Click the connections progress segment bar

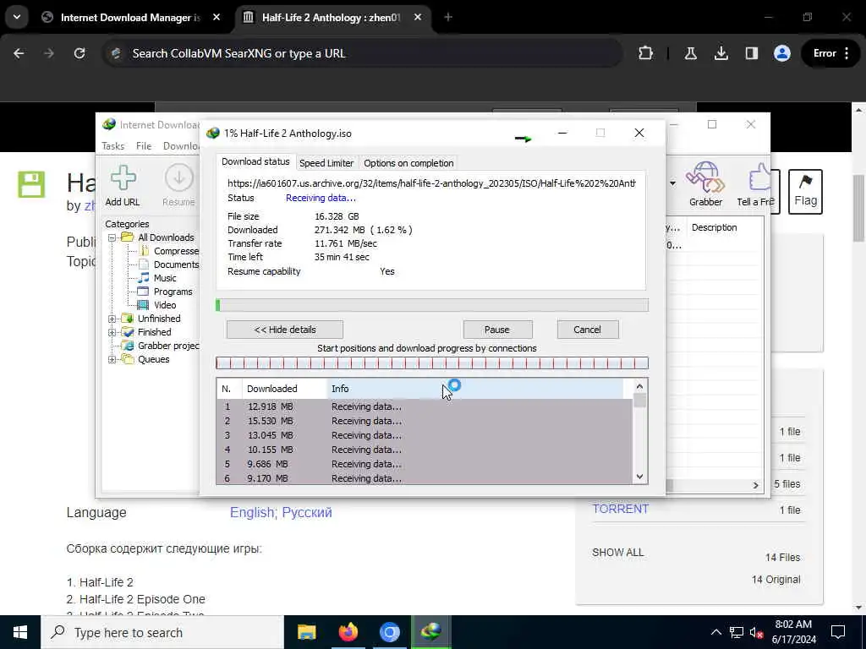432,363
